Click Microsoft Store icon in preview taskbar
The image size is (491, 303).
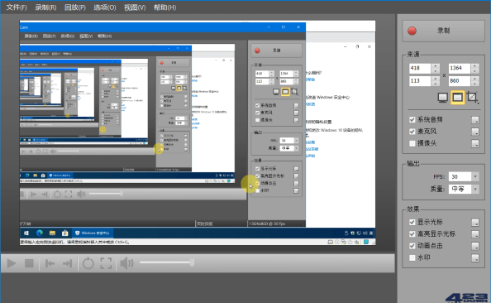tap(65, 233)
